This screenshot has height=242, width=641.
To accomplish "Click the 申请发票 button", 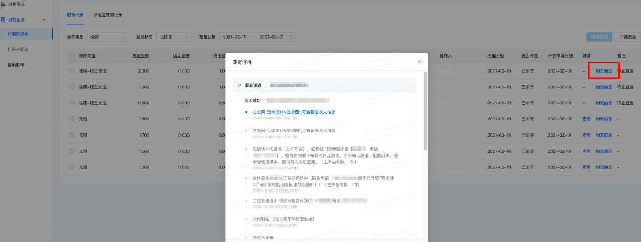I will [600, 37].
